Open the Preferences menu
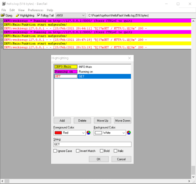This screenshot has height=184, width=196. (x=36, y=10)
